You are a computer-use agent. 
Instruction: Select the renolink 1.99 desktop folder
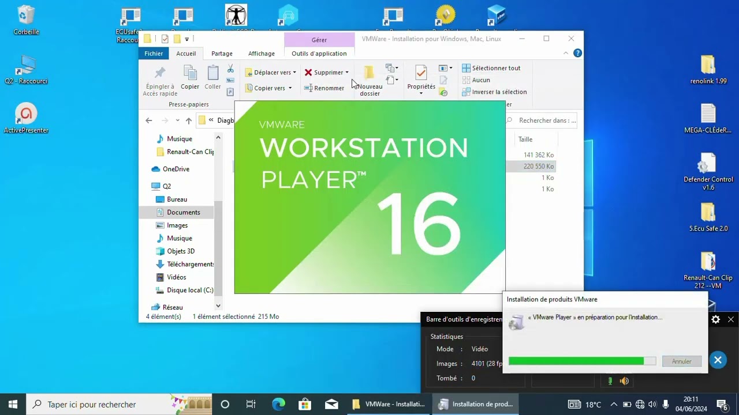[708, 70]
